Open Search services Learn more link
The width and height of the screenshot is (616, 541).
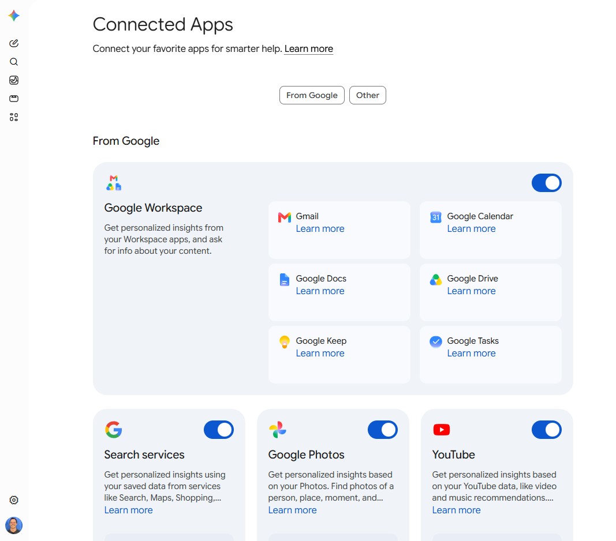(x=129, y=510)
